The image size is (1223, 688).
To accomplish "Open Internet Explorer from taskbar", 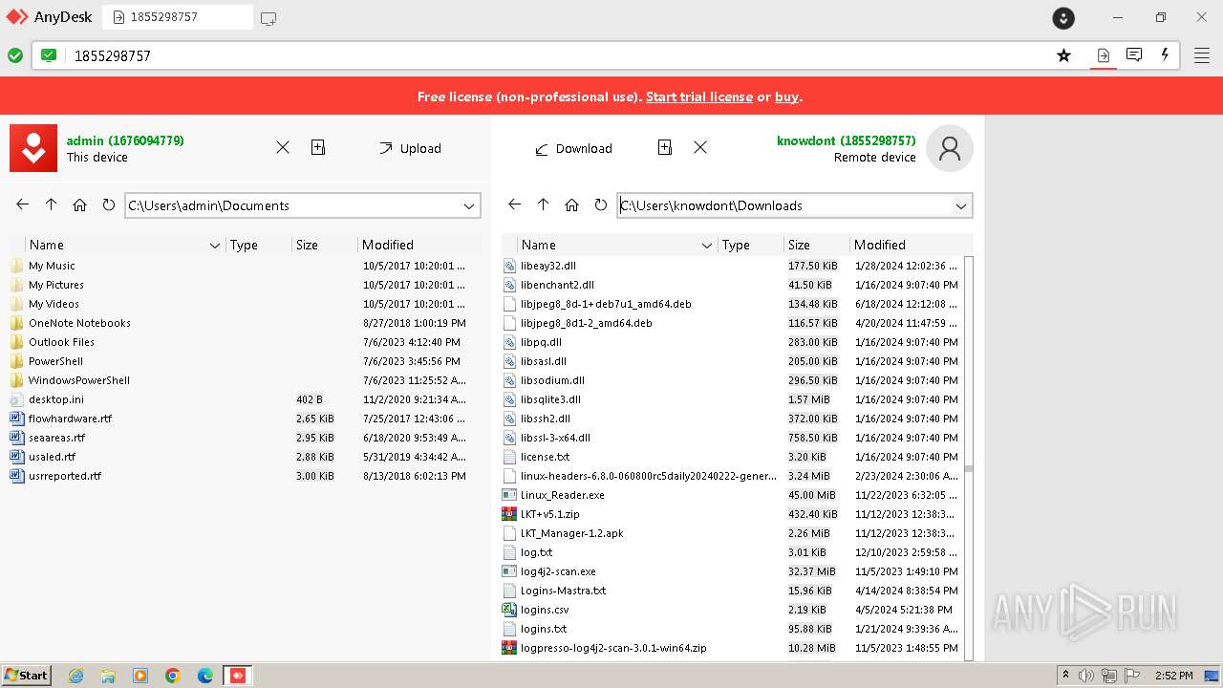I will pyautogui.click(x=75, y=676).
